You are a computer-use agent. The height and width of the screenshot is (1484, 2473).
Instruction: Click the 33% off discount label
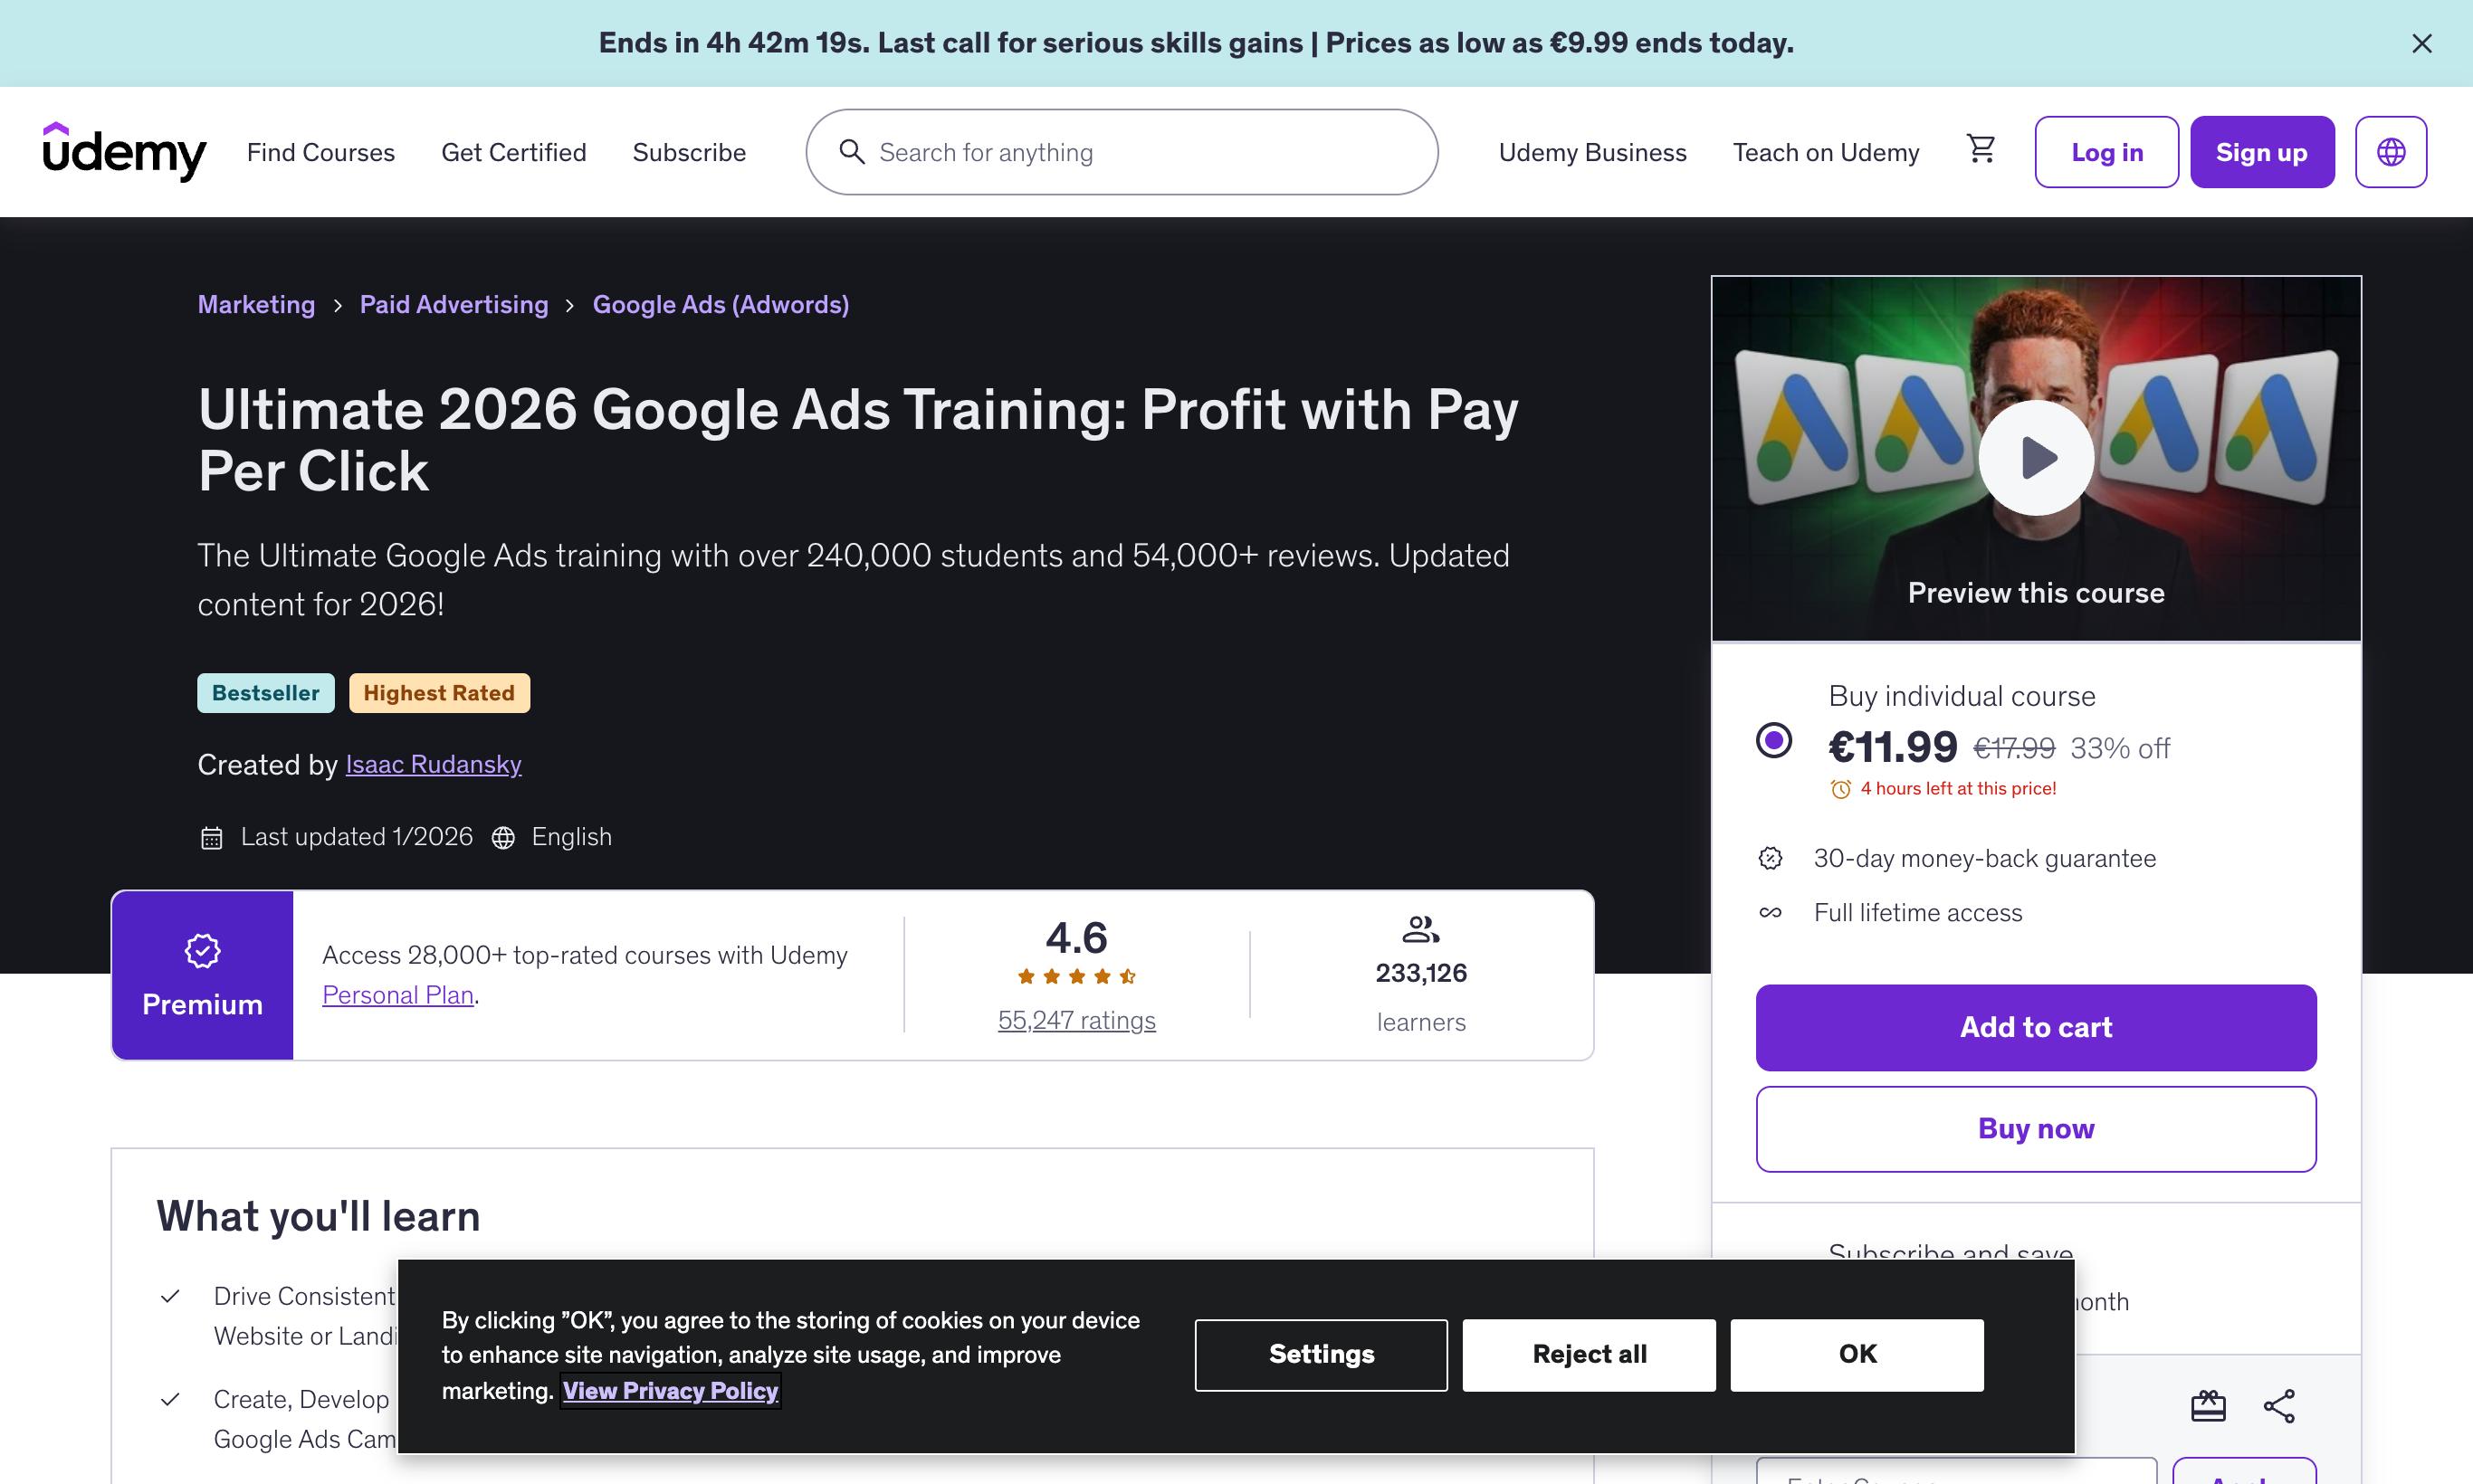point(2120,748)
